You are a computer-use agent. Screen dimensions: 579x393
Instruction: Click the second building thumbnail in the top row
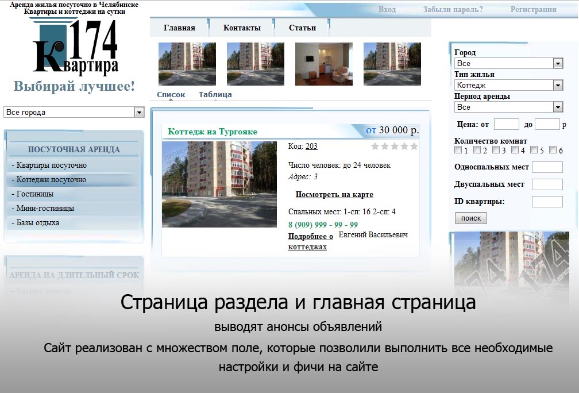click(x=256, y=64)
